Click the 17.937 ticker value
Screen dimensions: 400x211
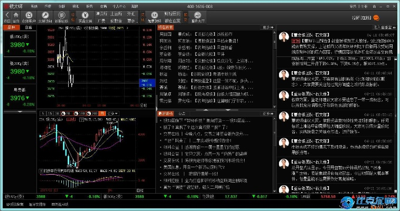point(231,197)
